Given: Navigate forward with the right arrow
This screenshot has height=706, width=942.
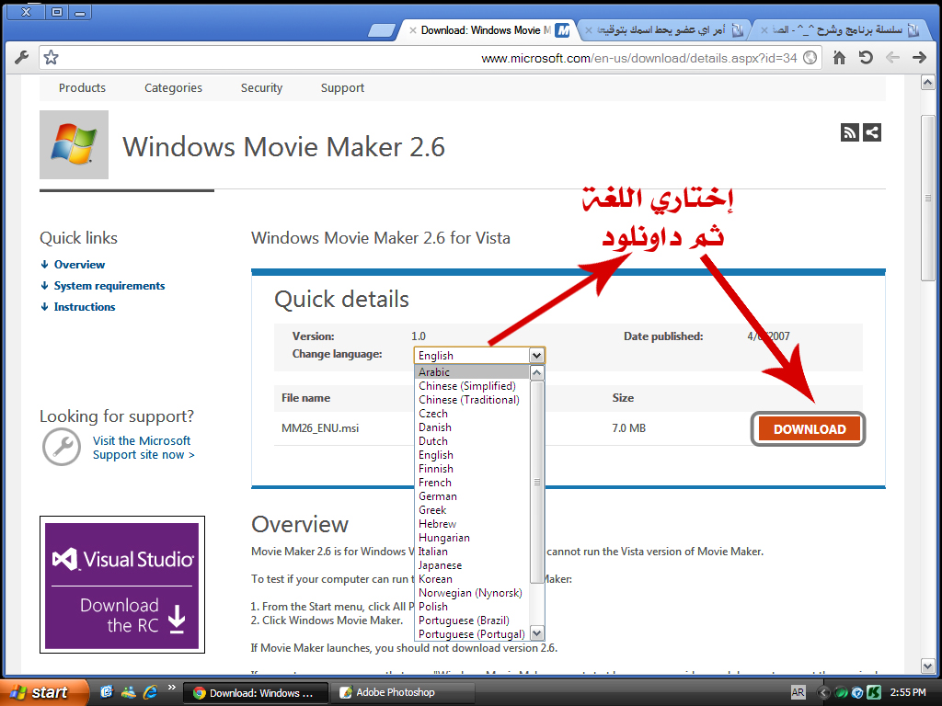Looking at the screenshot, I should coord(919,58).
